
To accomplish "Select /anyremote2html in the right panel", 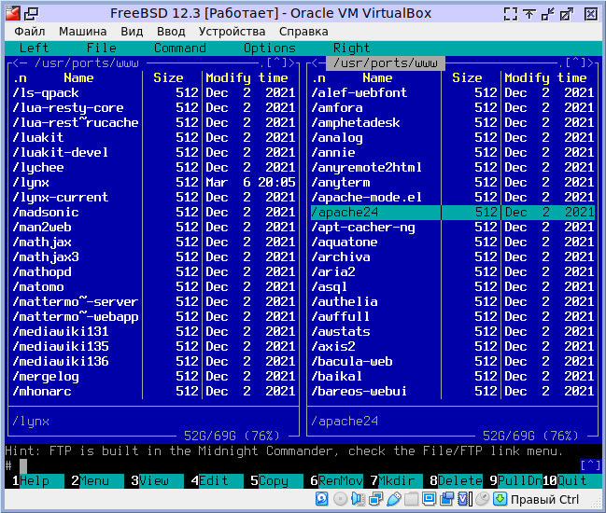I will [x=453, y=168].
